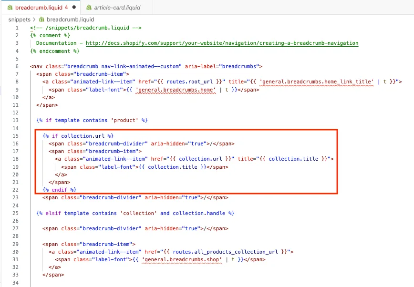Click the Shopify file icon in path bar
The height and width of the screenshot is (287, 414).
point(41,20)
